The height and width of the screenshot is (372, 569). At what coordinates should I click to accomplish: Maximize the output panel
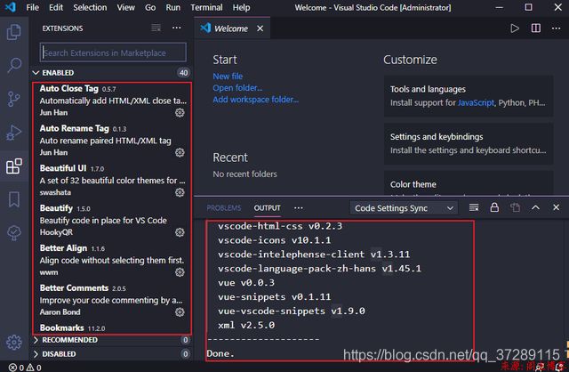(x=535, y=207)
